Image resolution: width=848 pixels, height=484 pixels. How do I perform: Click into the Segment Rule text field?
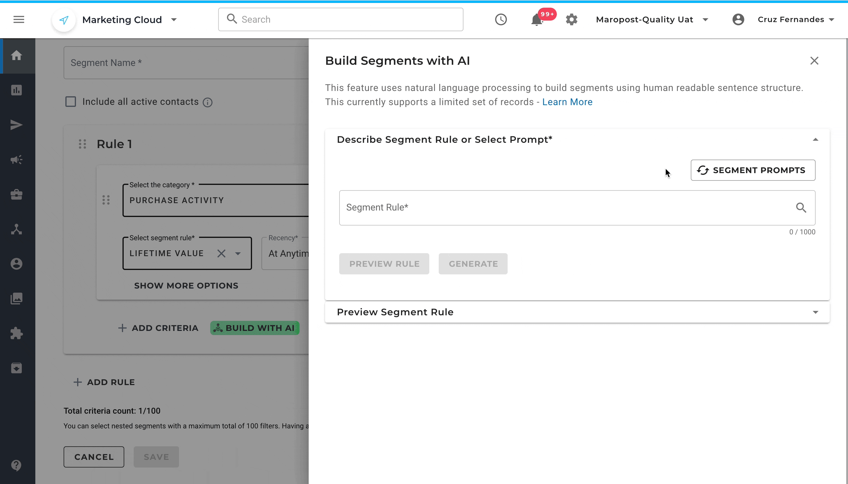pos(565,208)
